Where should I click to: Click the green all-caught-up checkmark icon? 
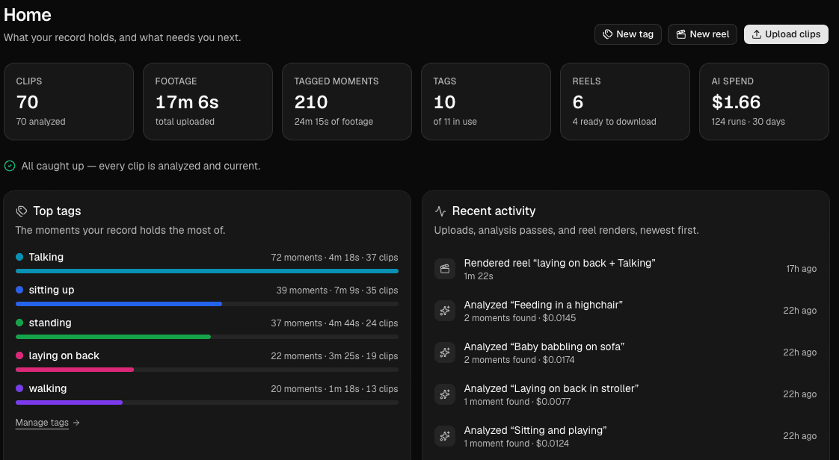(10, 167)
